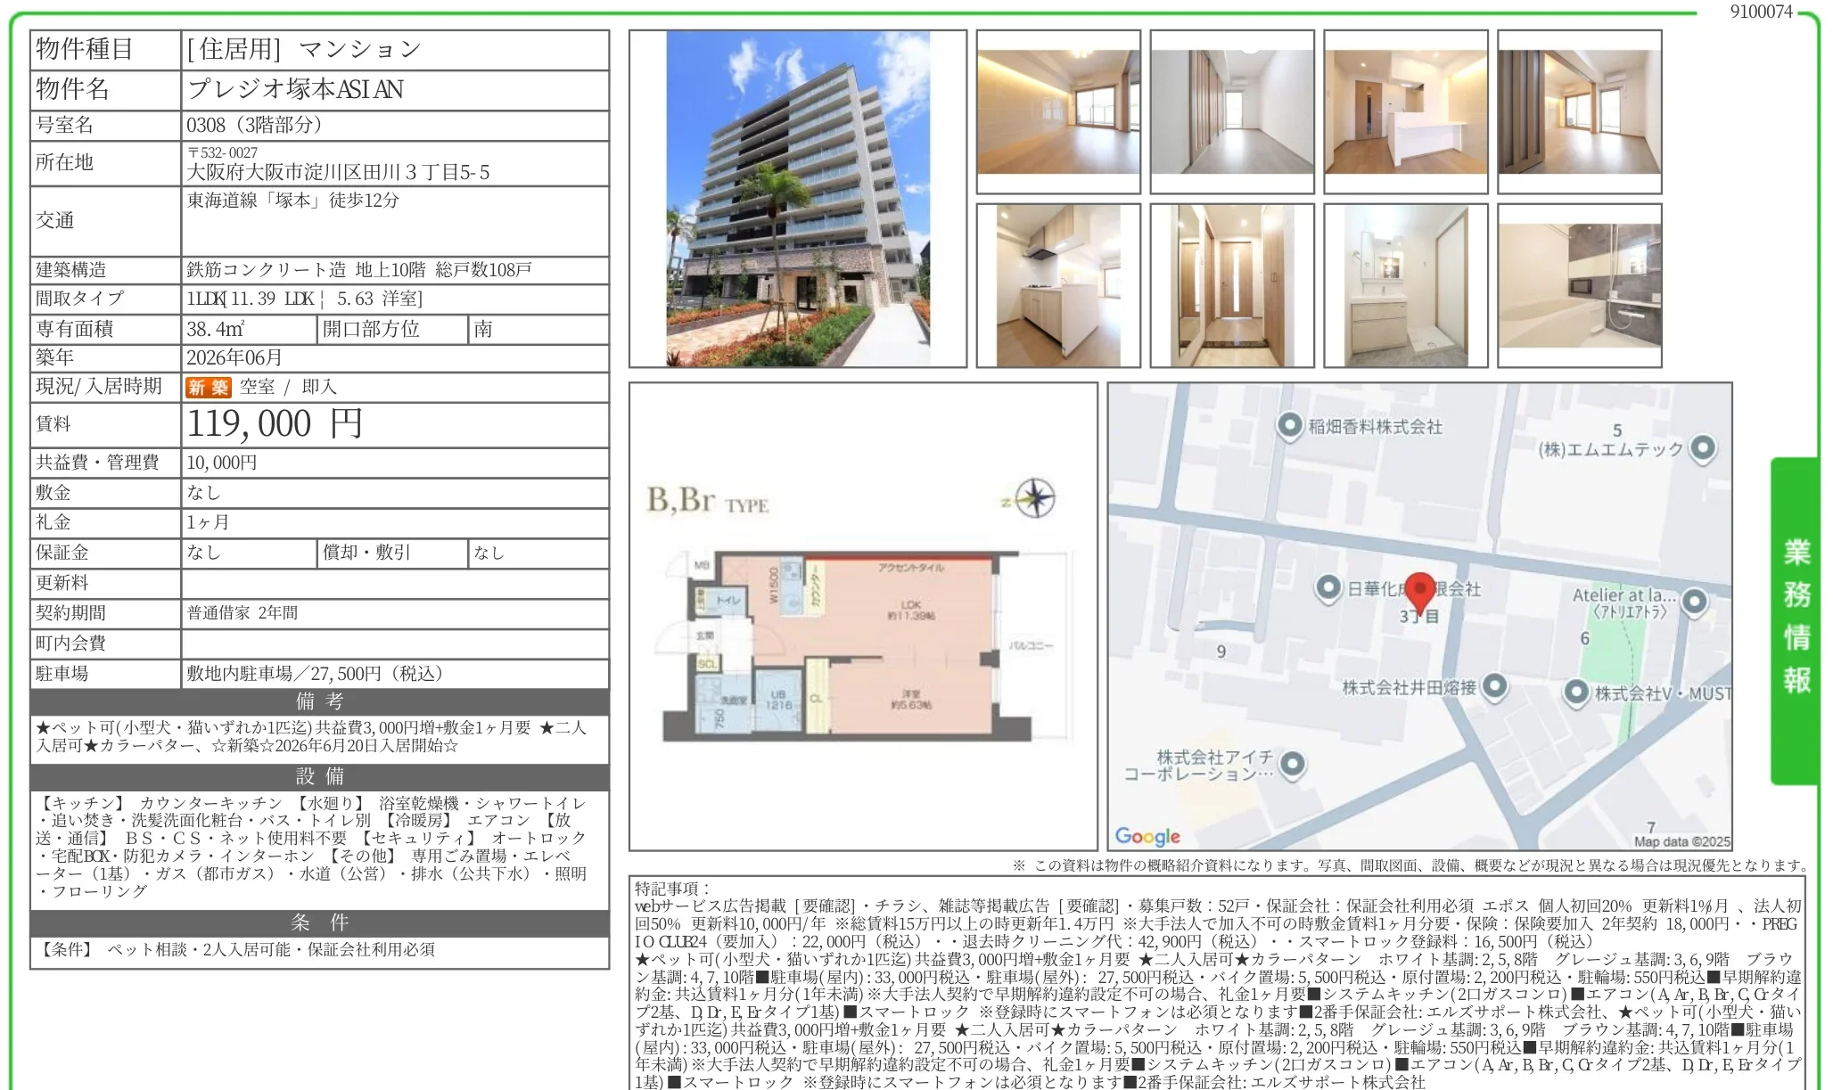
Task: Click the structure text 鉄筋コンクリート造 地上10階
Action: (307, 269)
